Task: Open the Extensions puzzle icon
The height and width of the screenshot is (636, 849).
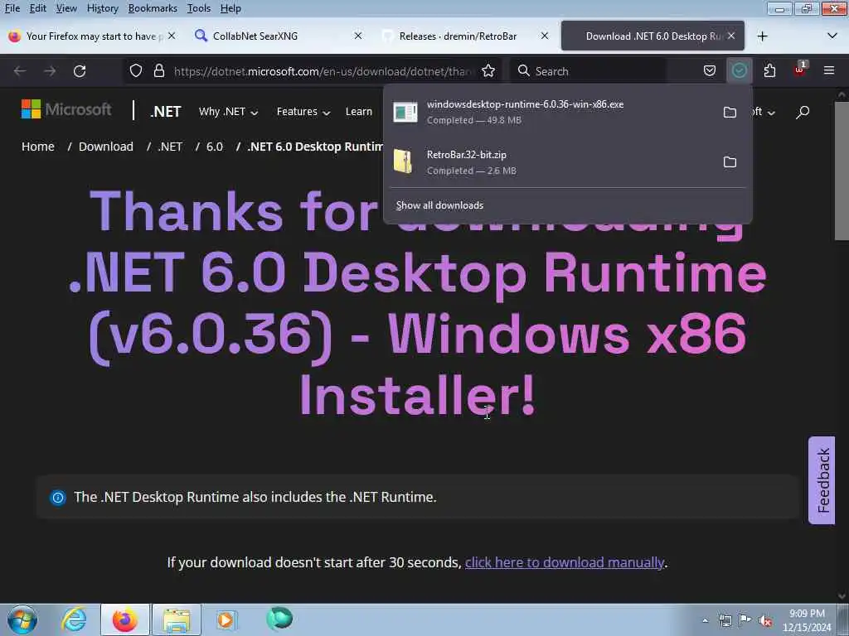Action: tap(769, 71)
